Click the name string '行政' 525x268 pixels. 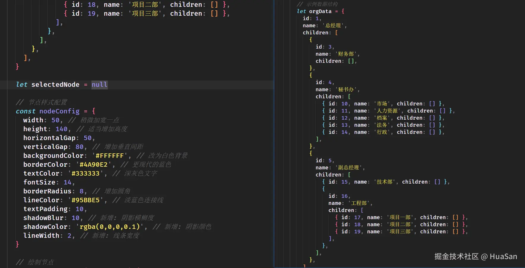click(x=382, y=132)
